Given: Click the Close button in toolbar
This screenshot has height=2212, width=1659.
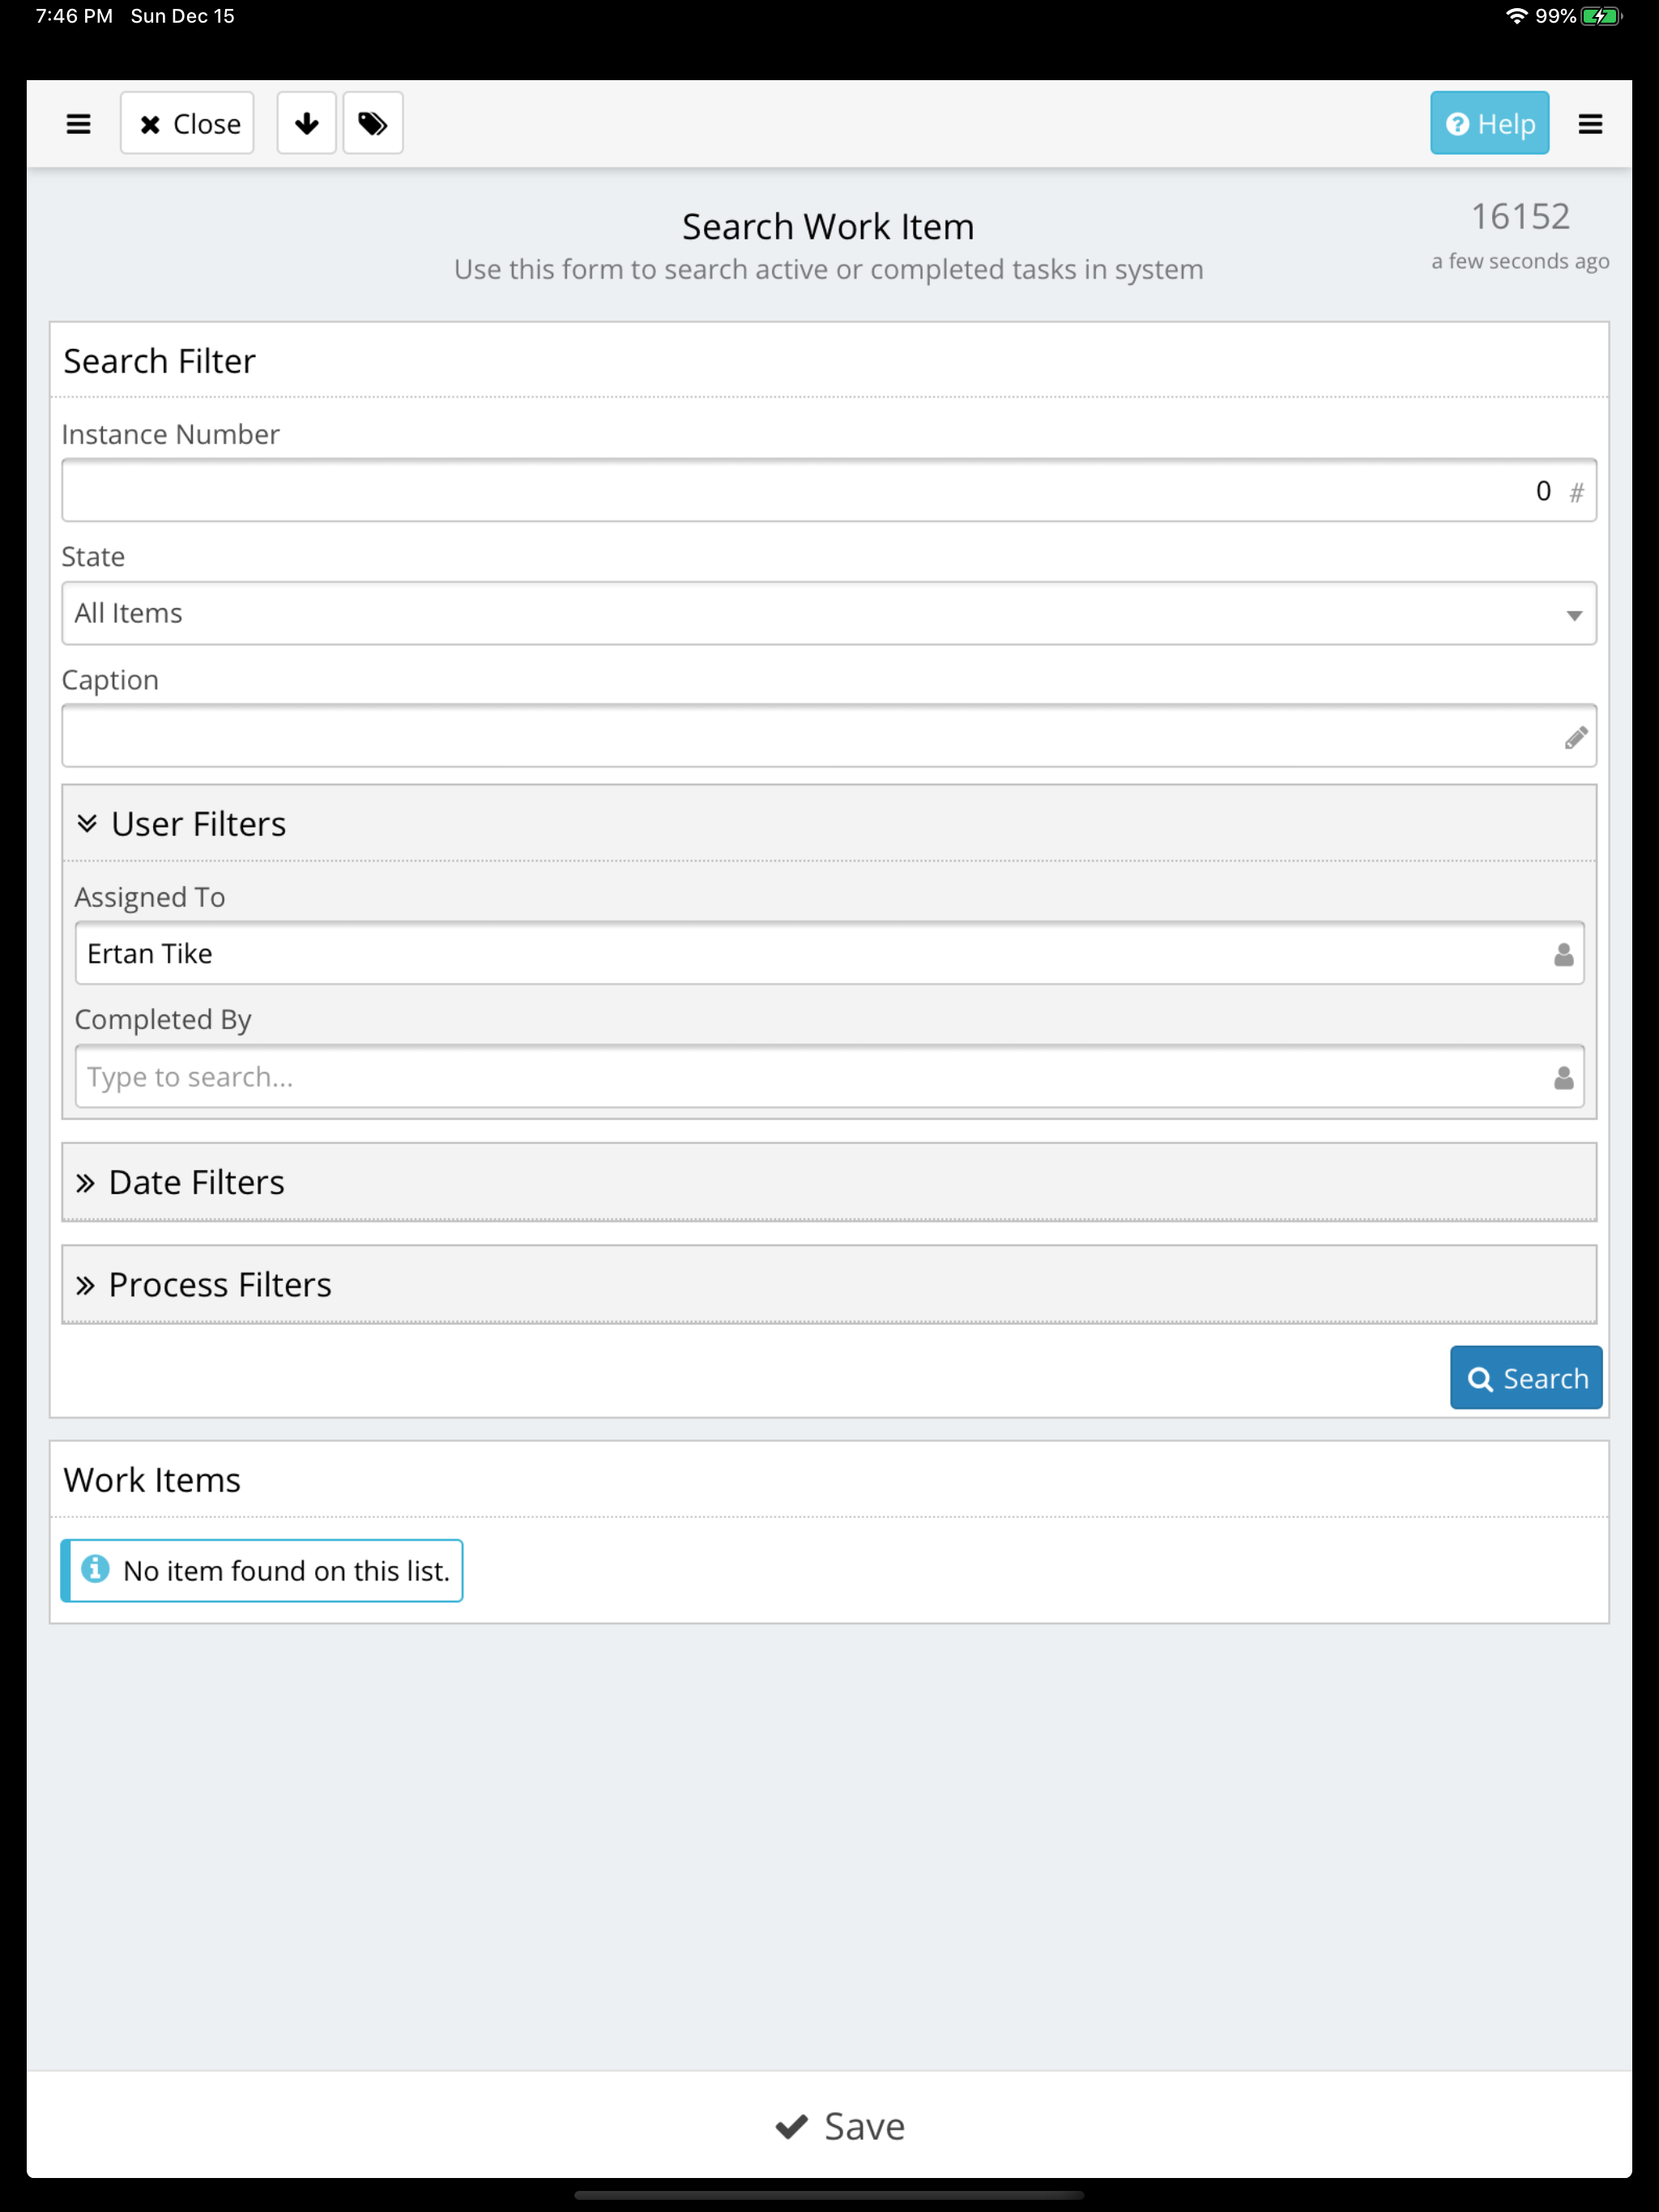Looking at the screenshot, I should point(187,123).
